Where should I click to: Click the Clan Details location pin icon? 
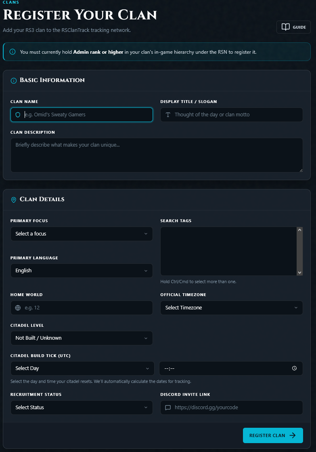click(x=14, y=200)
